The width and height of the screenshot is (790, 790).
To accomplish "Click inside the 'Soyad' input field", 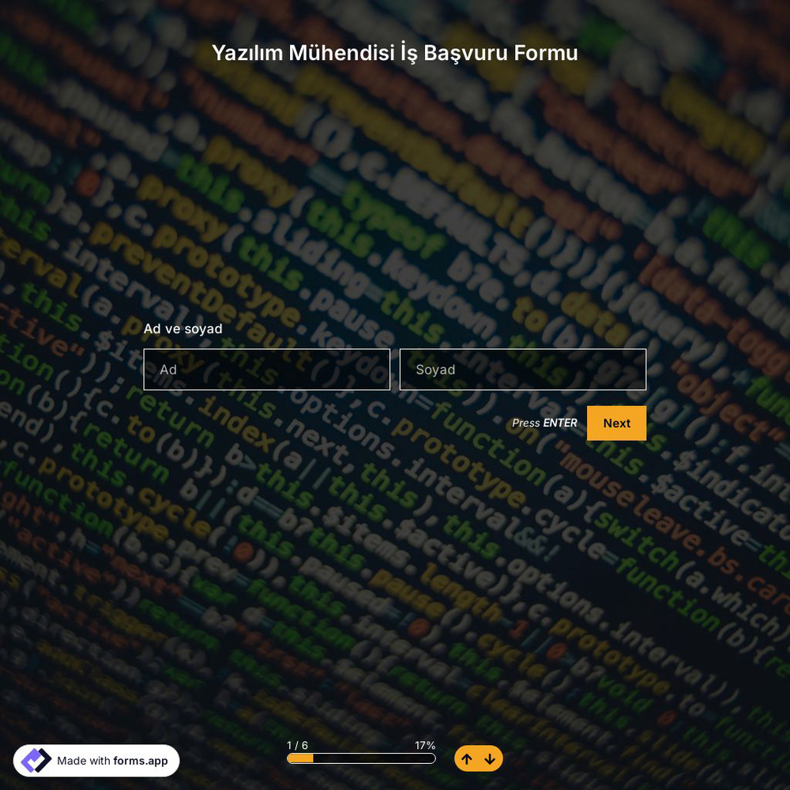I will click(523, 369).
